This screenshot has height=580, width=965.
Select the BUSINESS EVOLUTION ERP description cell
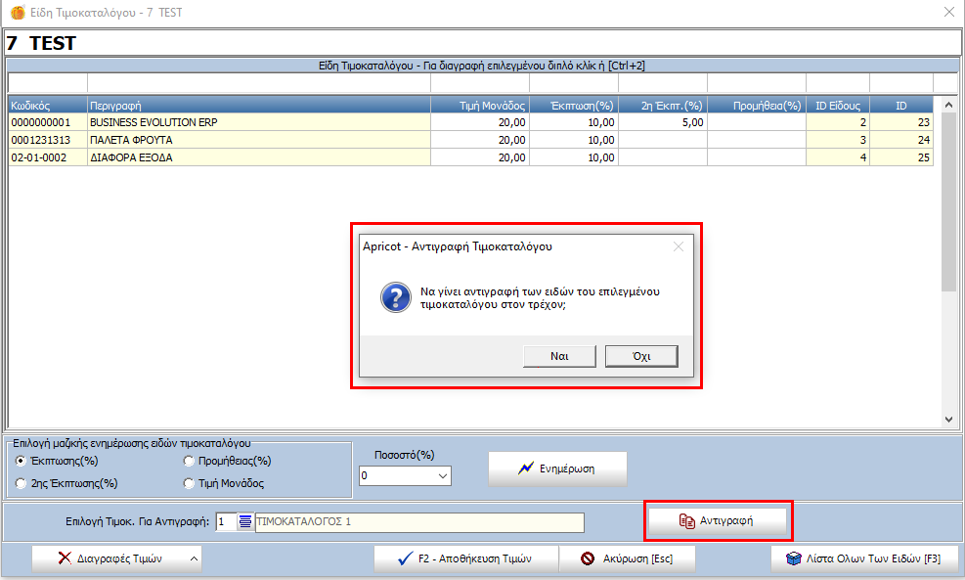(x=259, y=122)
